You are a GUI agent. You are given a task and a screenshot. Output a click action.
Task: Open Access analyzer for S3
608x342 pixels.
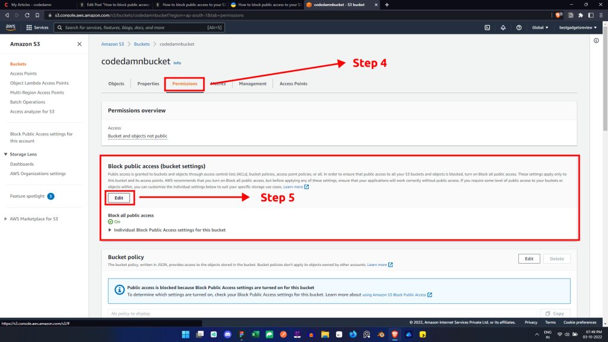32,111
